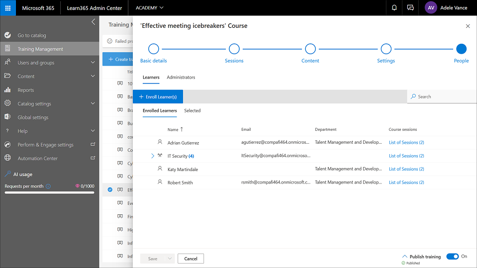Image resolution: width=477 pixels, height=268 pixels.
Task: Click the Failed processes smiley icon
Action: tap(110, 41)
